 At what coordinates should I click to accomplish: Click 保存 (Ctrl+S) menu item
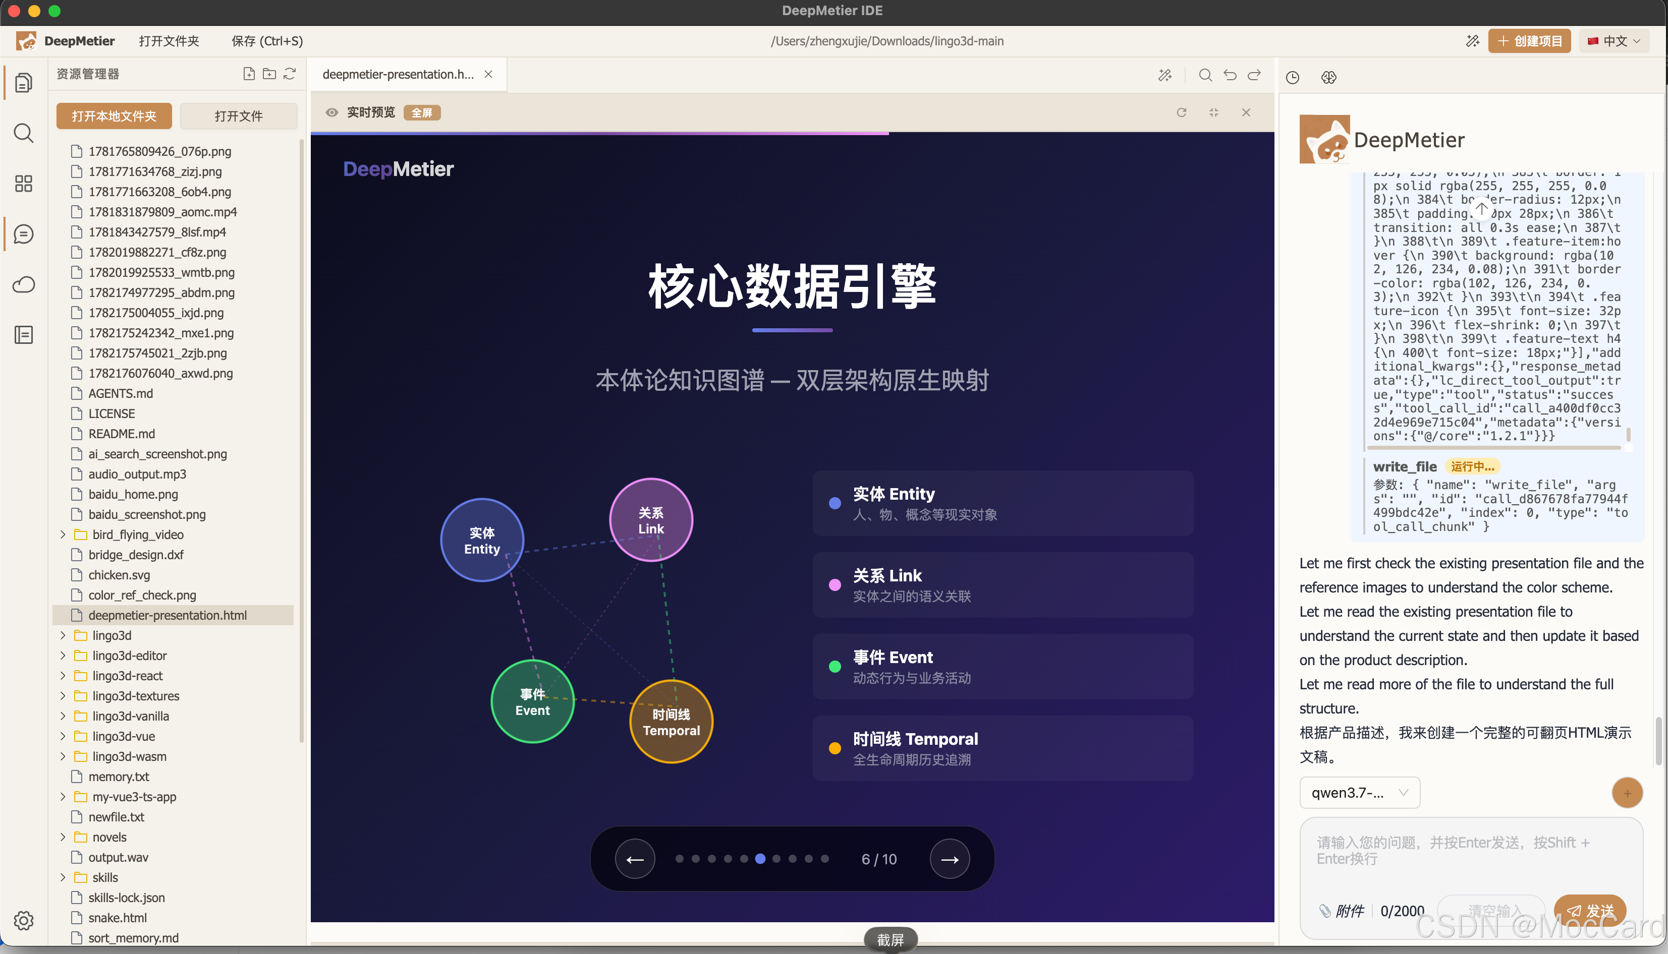tap(267, 41)
